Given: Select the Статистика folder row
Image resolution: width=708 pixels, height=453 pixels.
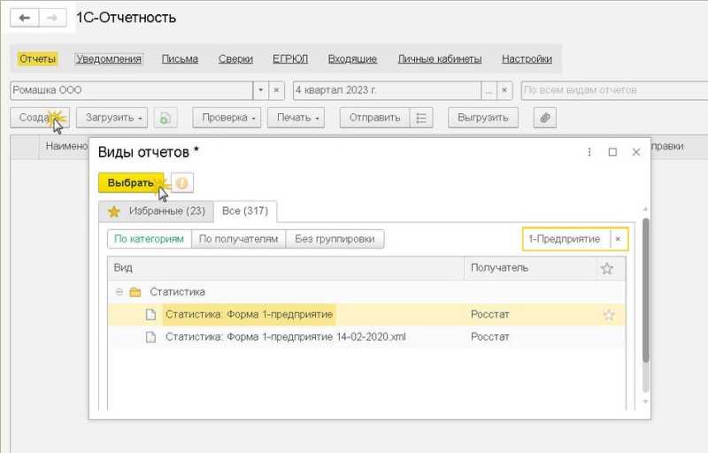Looking at the screenshot, I should (x=366, y=292).
